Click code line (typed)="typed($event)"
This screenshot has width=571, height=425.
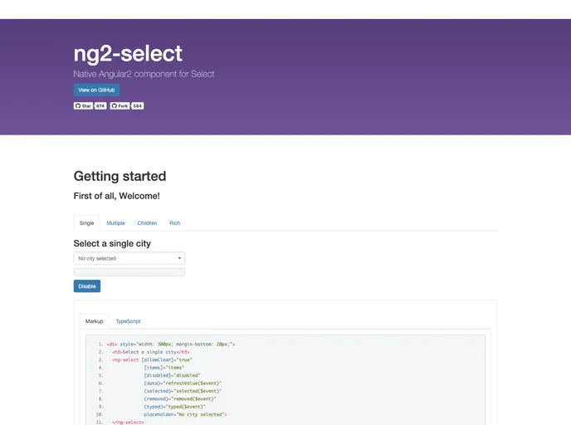175,407
